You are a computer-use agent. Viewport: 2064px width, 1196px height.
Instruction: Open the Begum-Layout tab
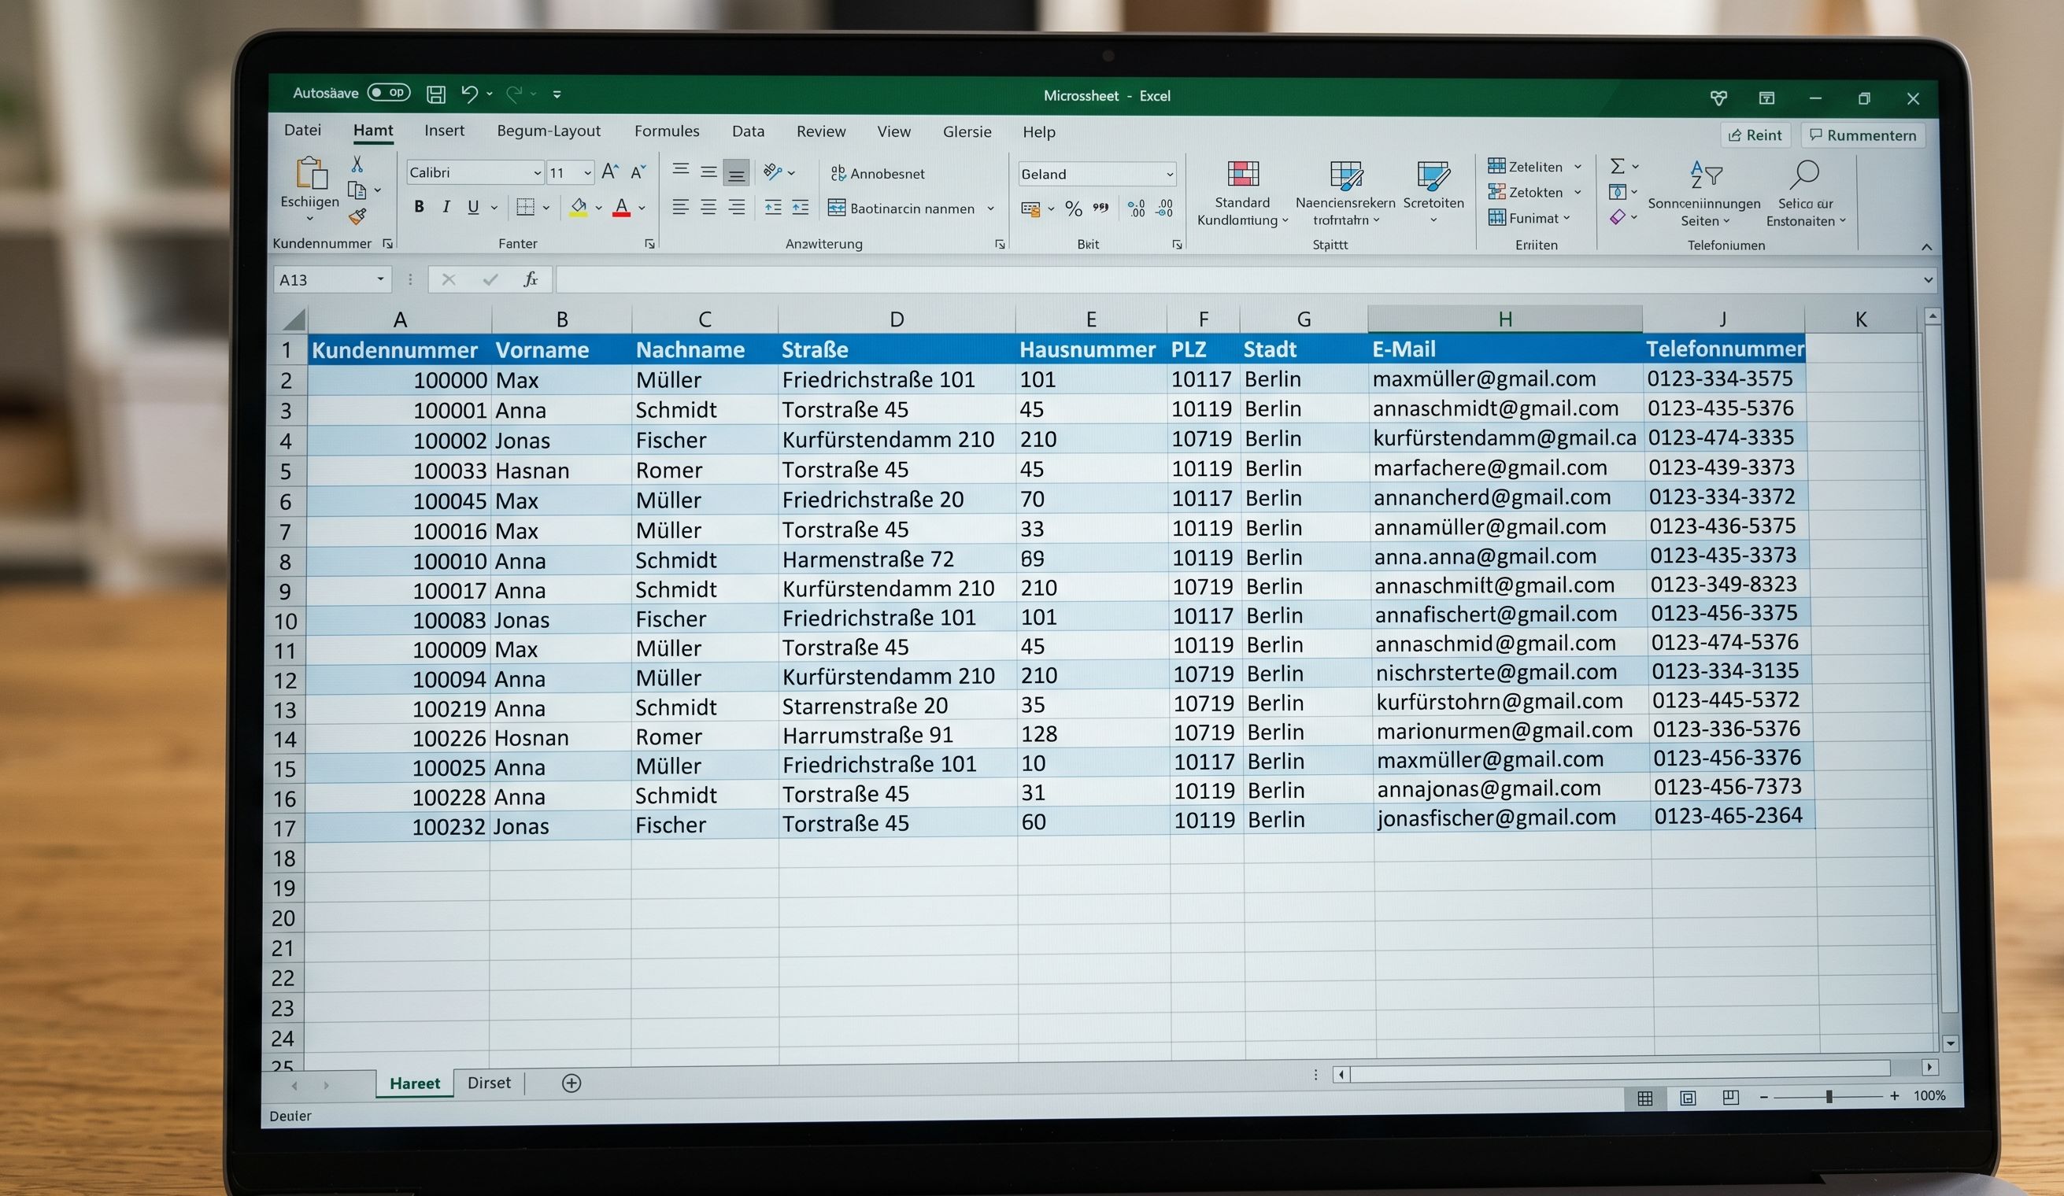click(x=548, y=131)
